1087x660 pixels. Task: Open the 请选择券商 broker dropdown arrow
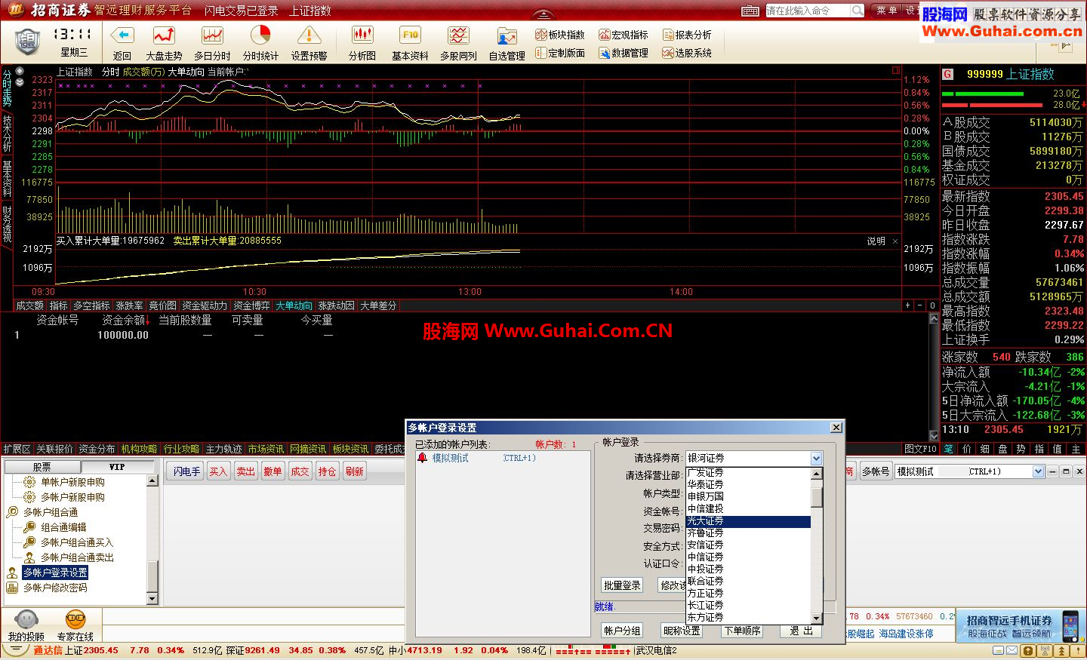[816, 459]
